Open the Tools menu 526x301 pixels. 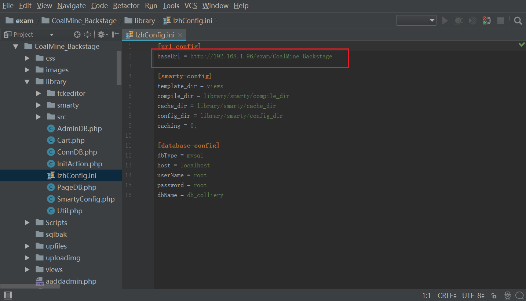click(x=171, y=6)
